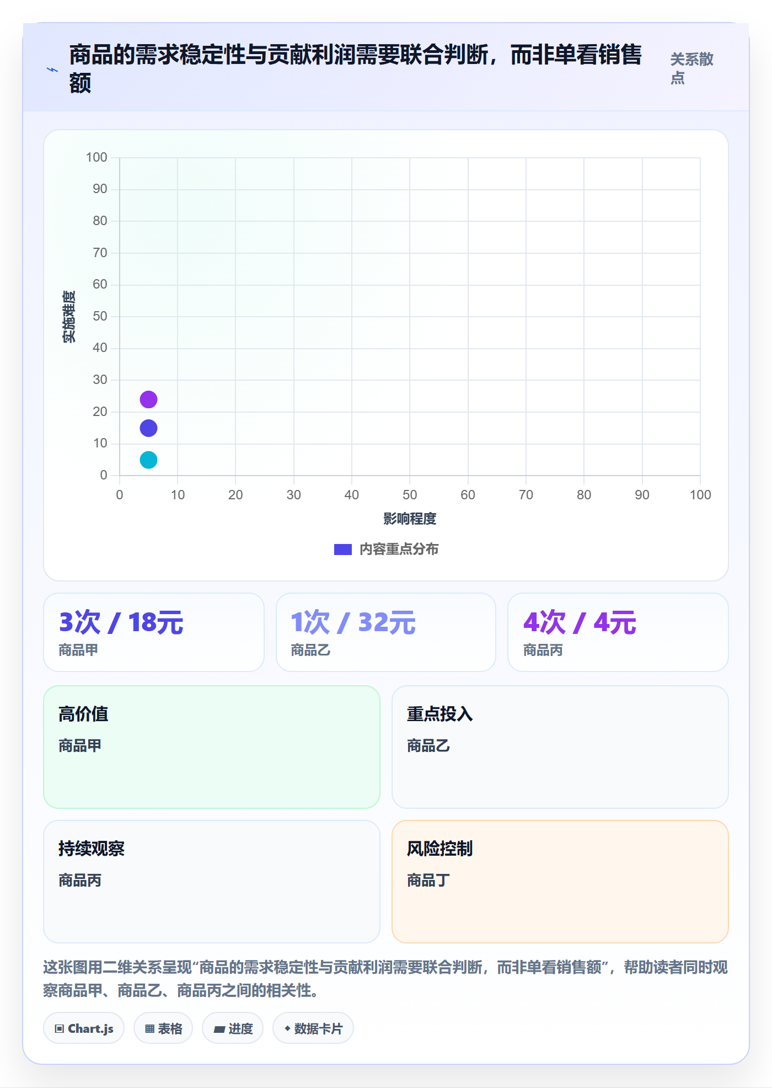The image size is (772, 1088).
Task: Click the lightning bolt icon beside the title
Action: (52, 70)
